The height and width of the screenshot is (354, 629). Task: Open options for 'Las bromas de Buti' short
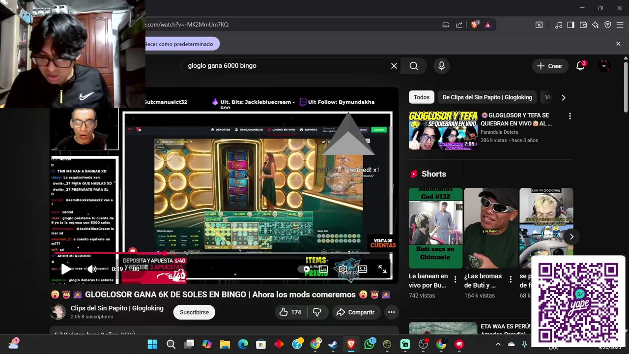coord(511,280)
